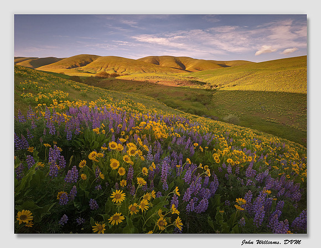
Task: Click the shadowed ravine on the central hill
Action: (180, 64)
